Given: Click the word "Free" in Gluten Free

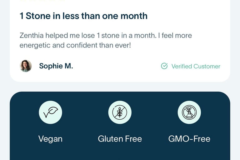Looking at the screenshot, I should click(133, 139).
